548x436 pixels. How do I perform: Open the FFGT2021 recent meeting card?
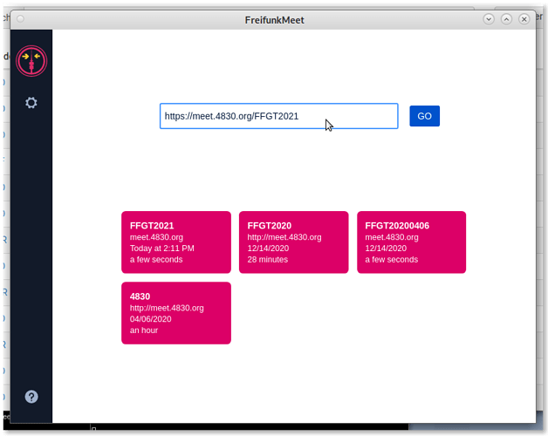point(176,242)
